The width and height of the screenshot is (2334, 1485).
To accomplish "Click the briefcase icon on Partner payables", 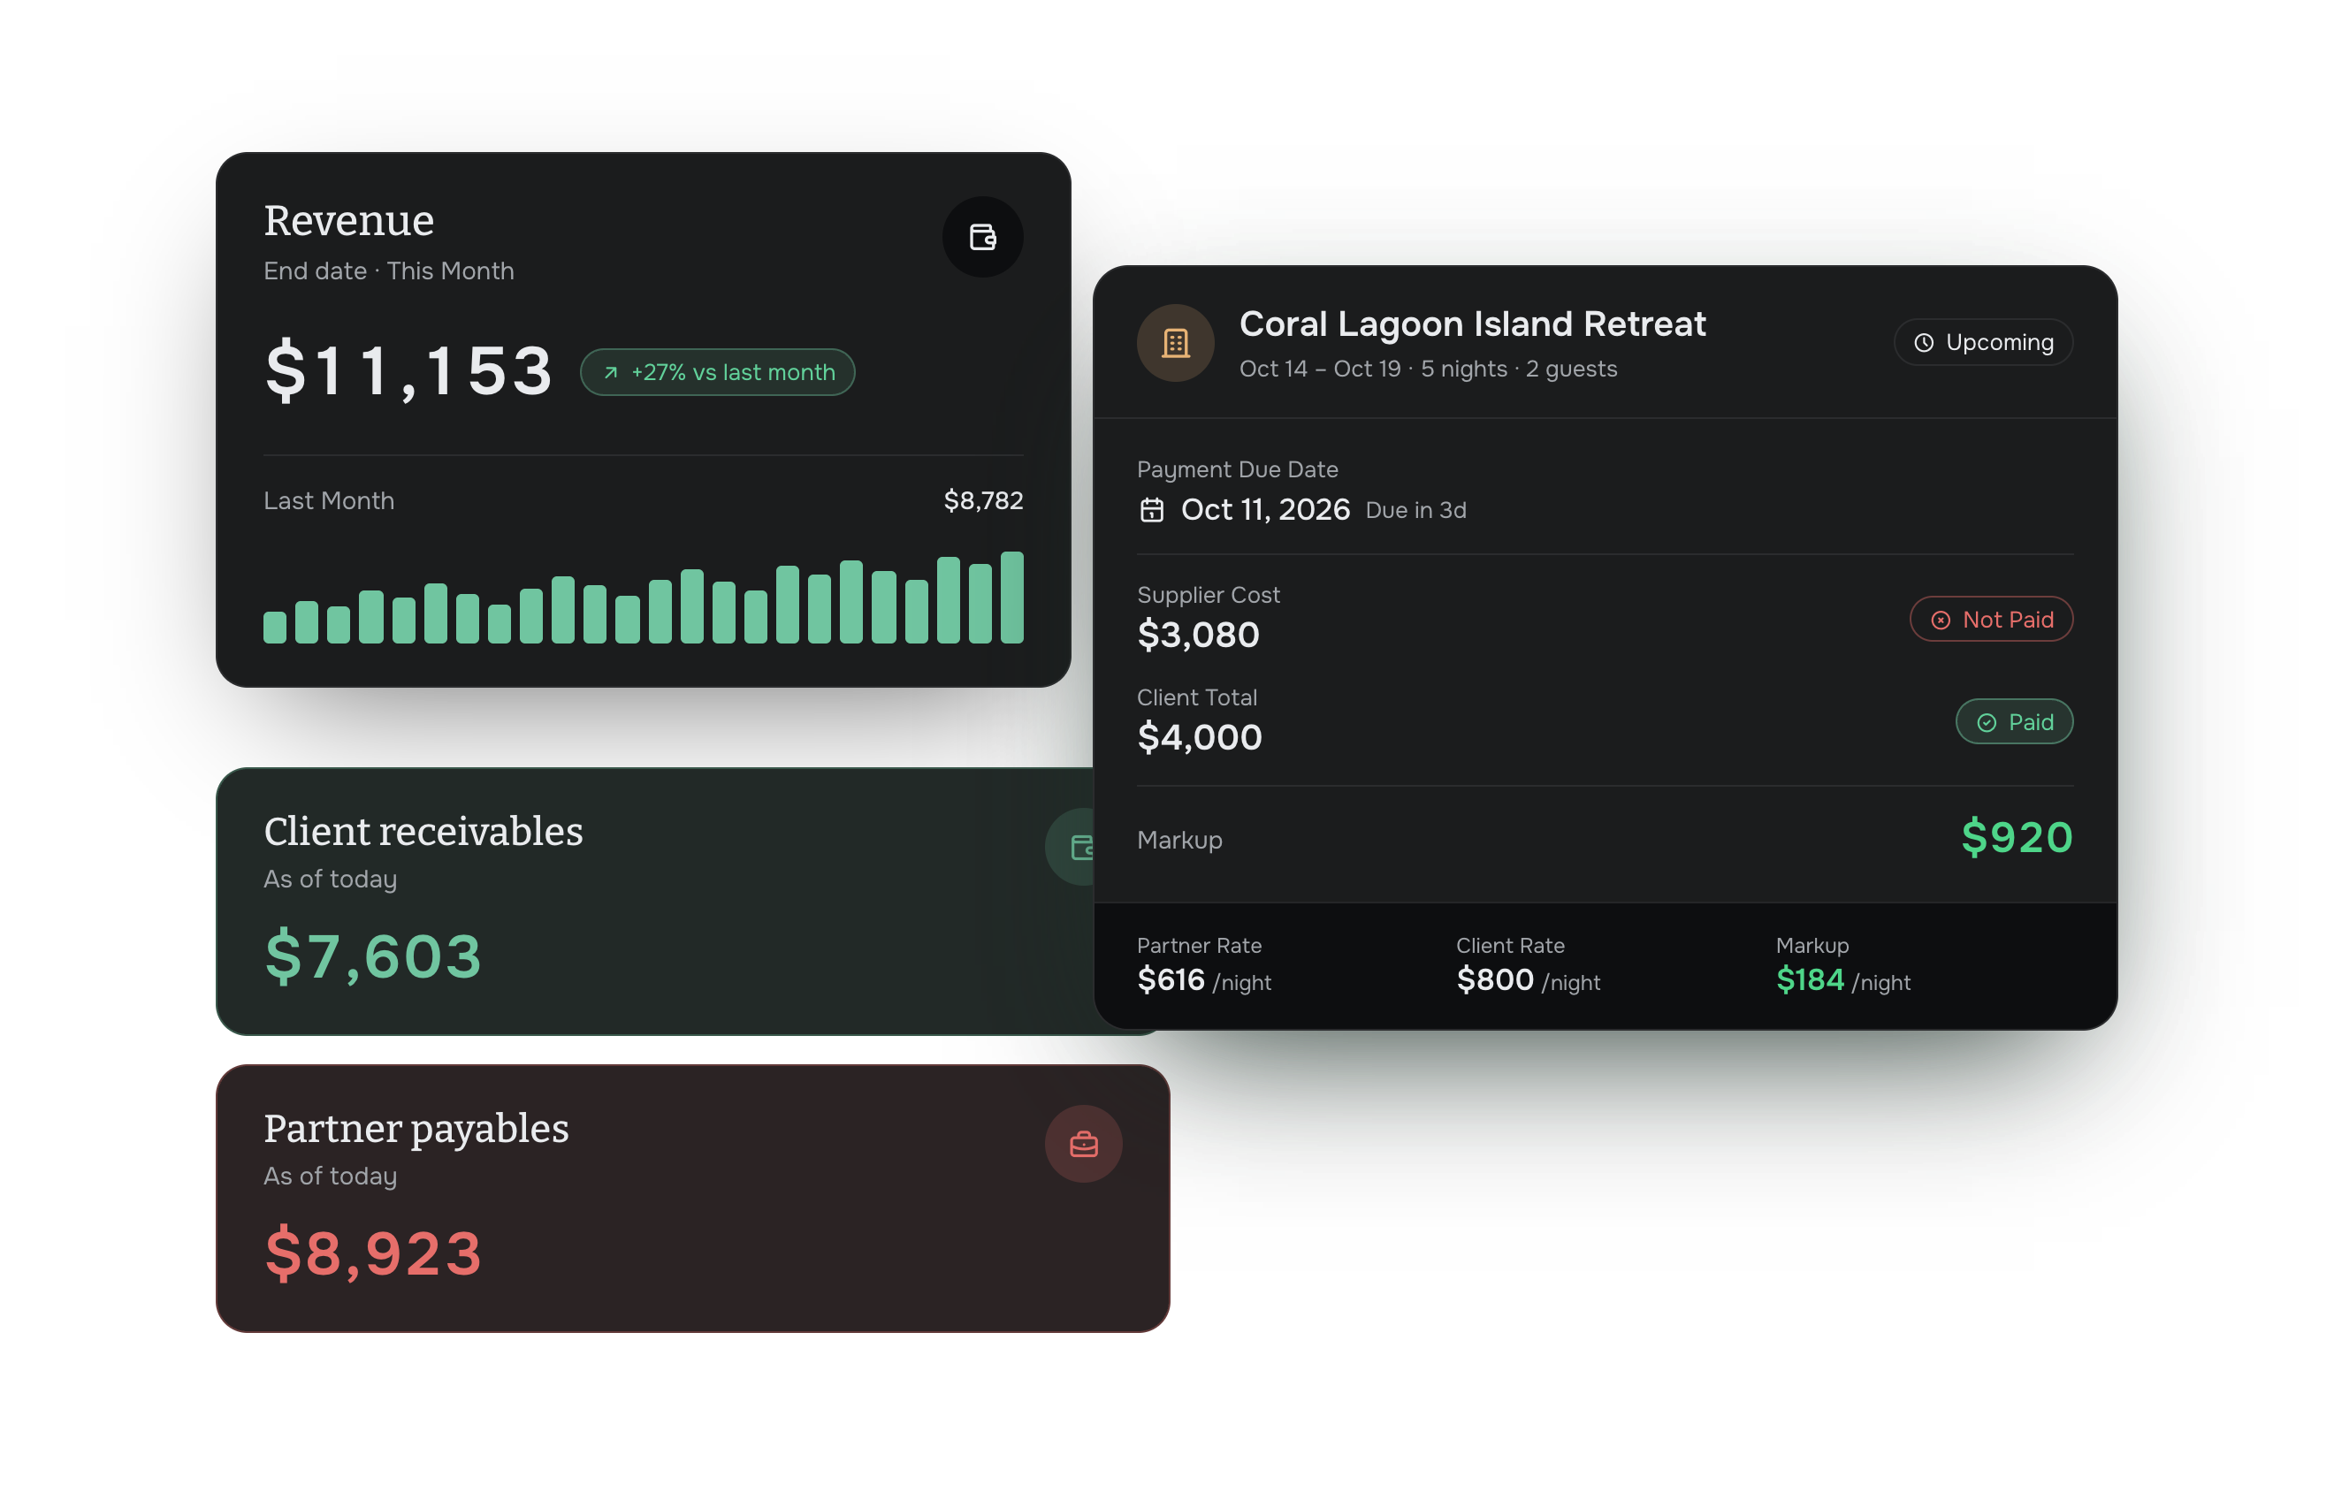I will point(1084,1144).
